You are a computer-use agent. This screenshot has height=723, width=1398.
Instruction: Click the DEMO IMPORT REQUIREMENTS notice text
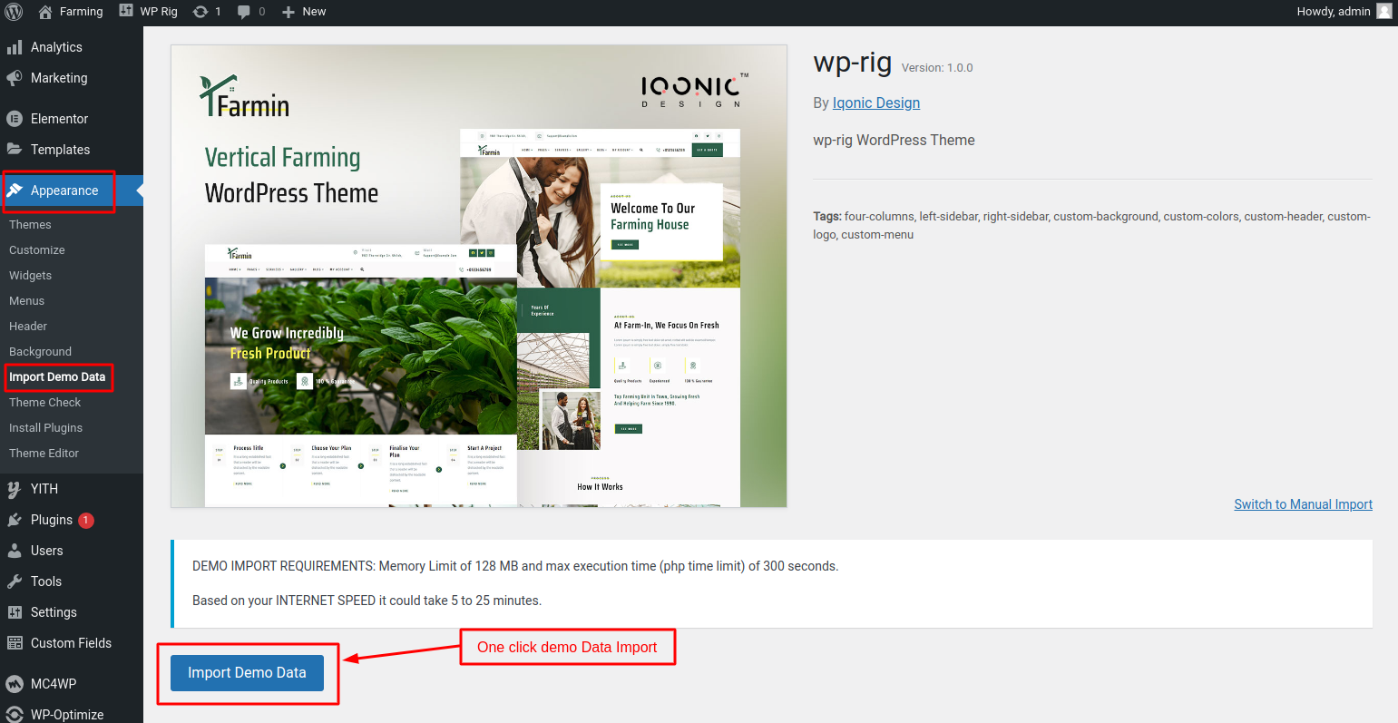[515, 566]
